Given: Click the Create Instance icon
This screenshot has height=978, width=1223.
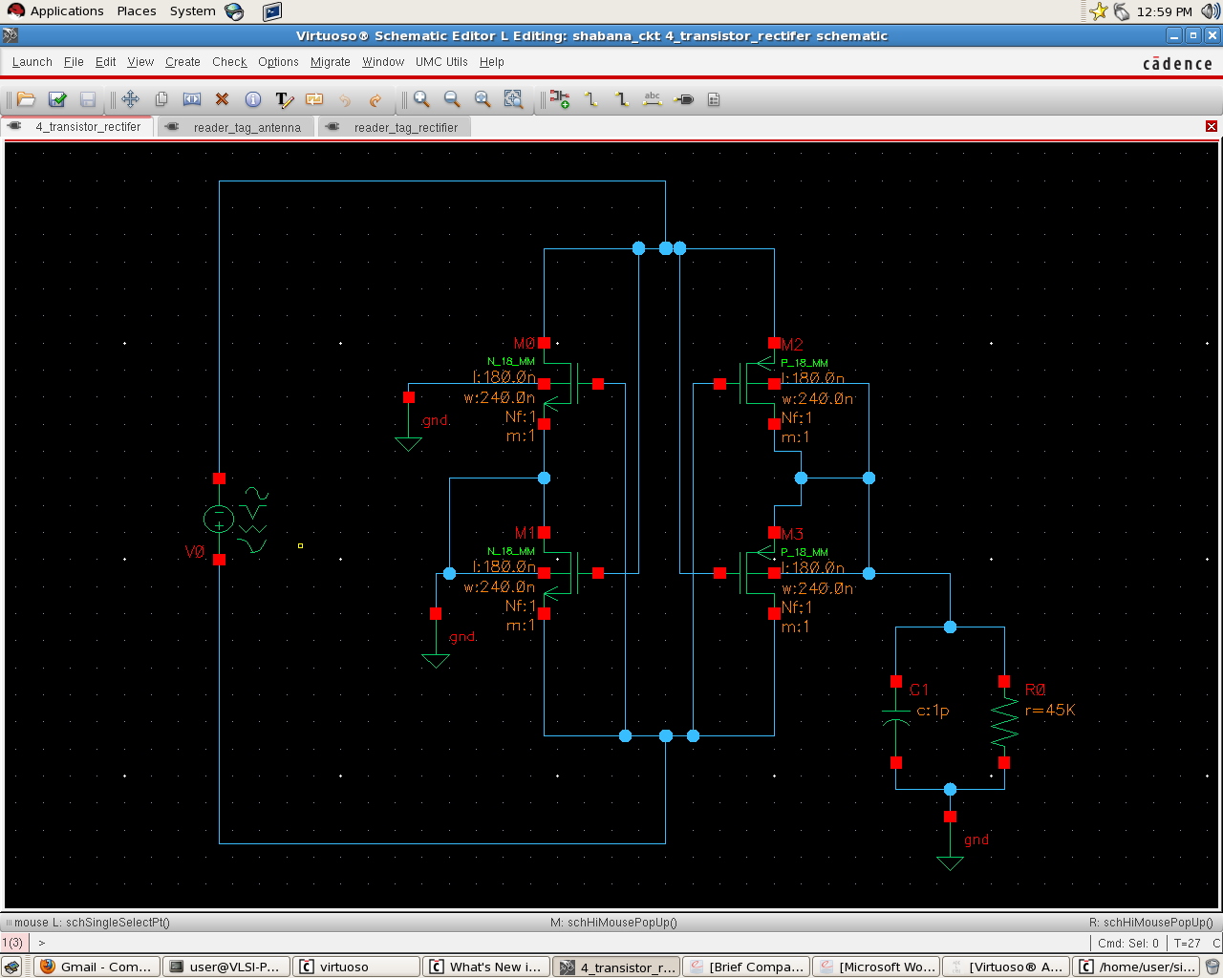Looking at the screenshot, I should (560, 99).
